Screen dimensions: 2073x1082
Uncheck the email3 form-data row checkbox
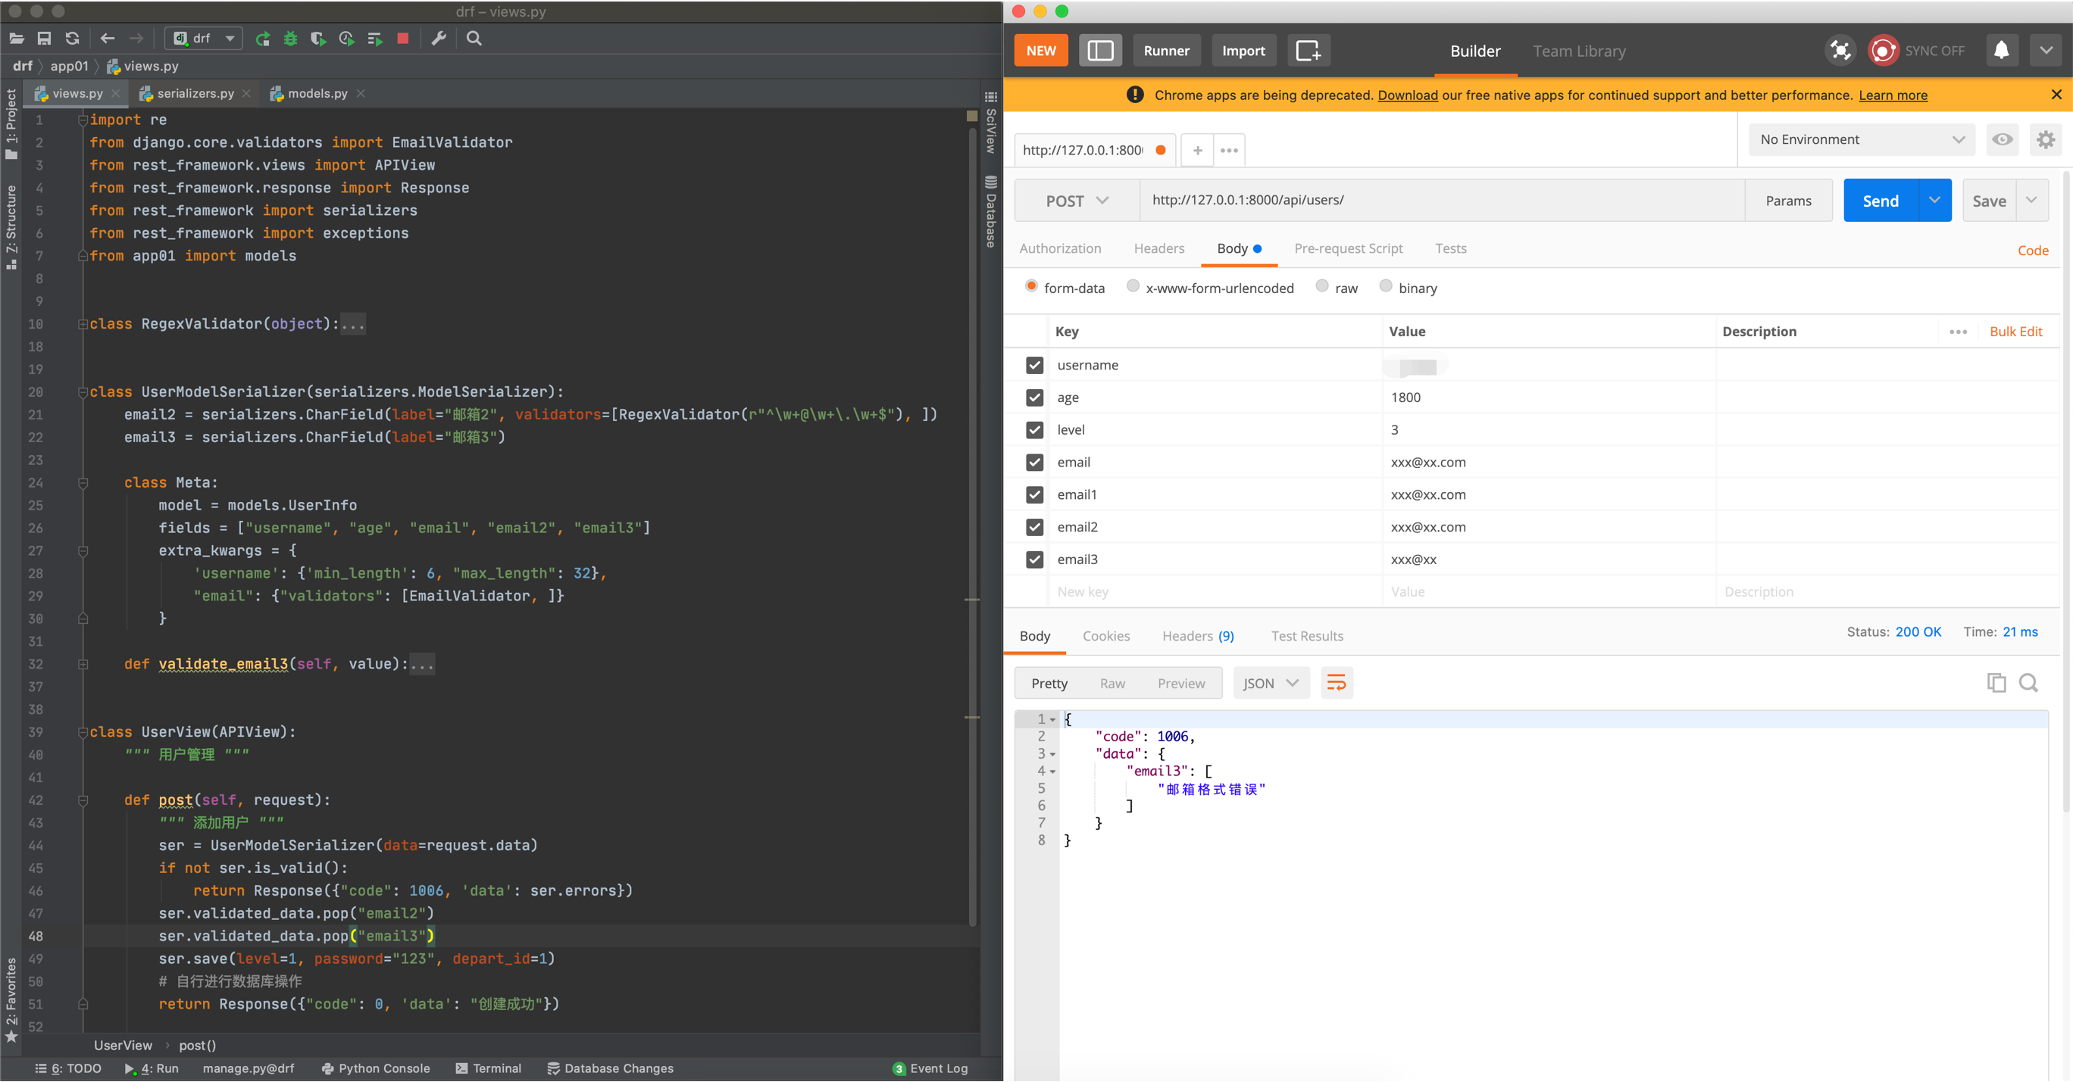click(1034, 559)
